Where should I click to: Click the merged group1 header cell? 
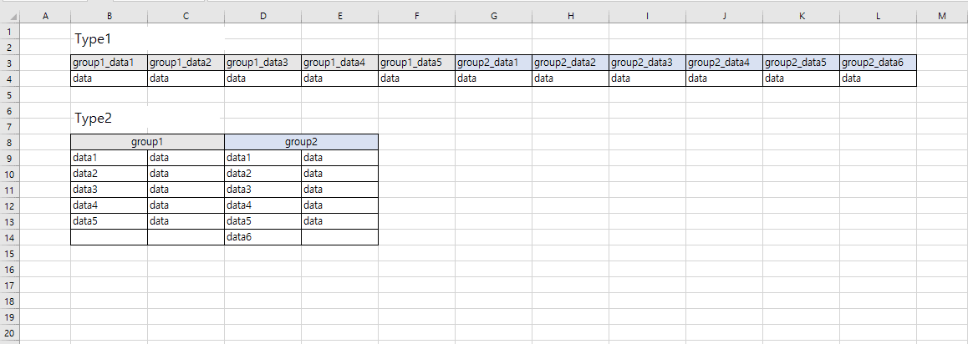148,142
